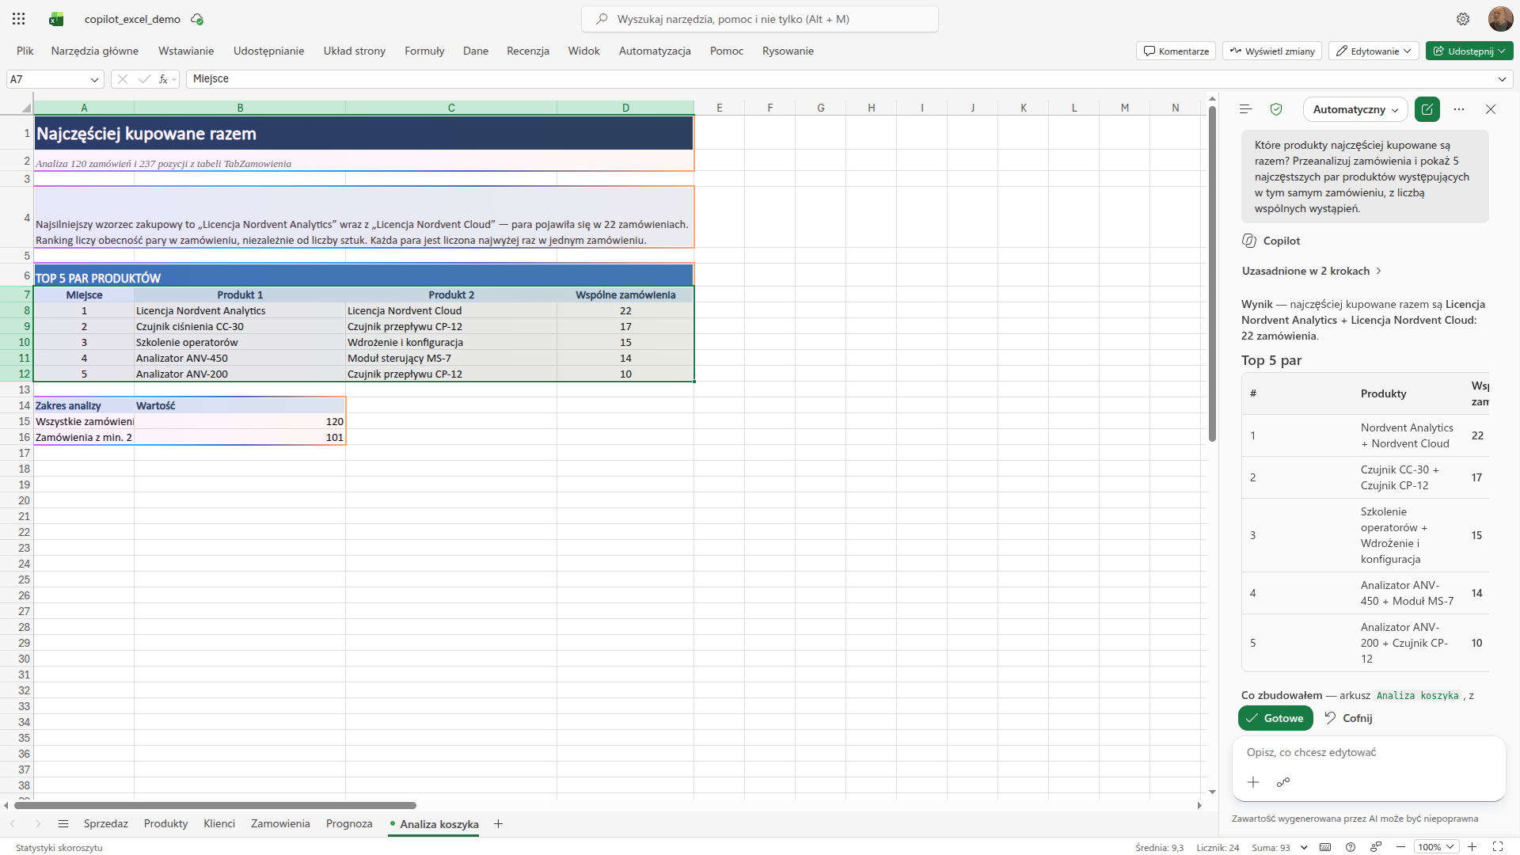This screenshot has height=855, width=1520.
Task: Open the Edytowanie mode dropdown
Action: (x=1374, y=51)
